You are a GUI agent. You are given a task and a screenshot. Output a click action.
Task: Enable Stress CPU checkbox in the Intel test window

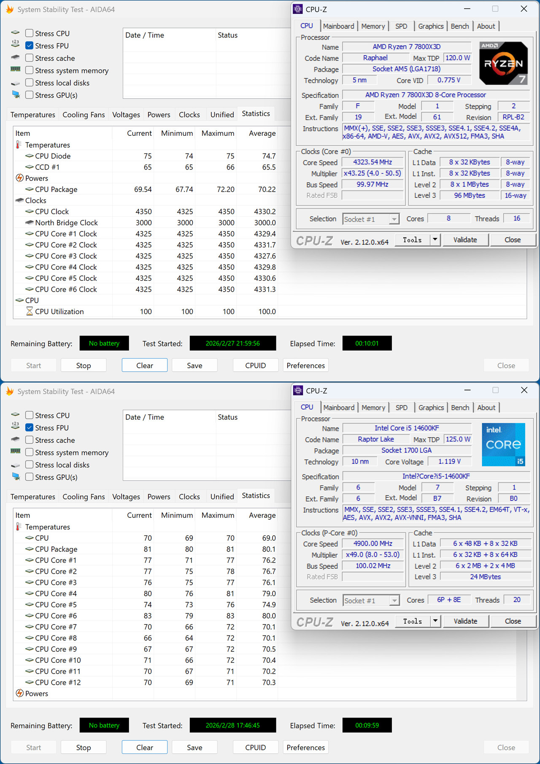(x=30, y=415)
